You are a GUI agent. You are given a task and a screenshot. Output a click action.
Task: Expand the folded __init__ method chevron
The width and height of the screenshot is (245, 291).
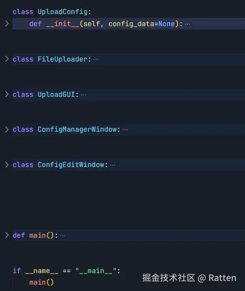click(x=7, y=24)
